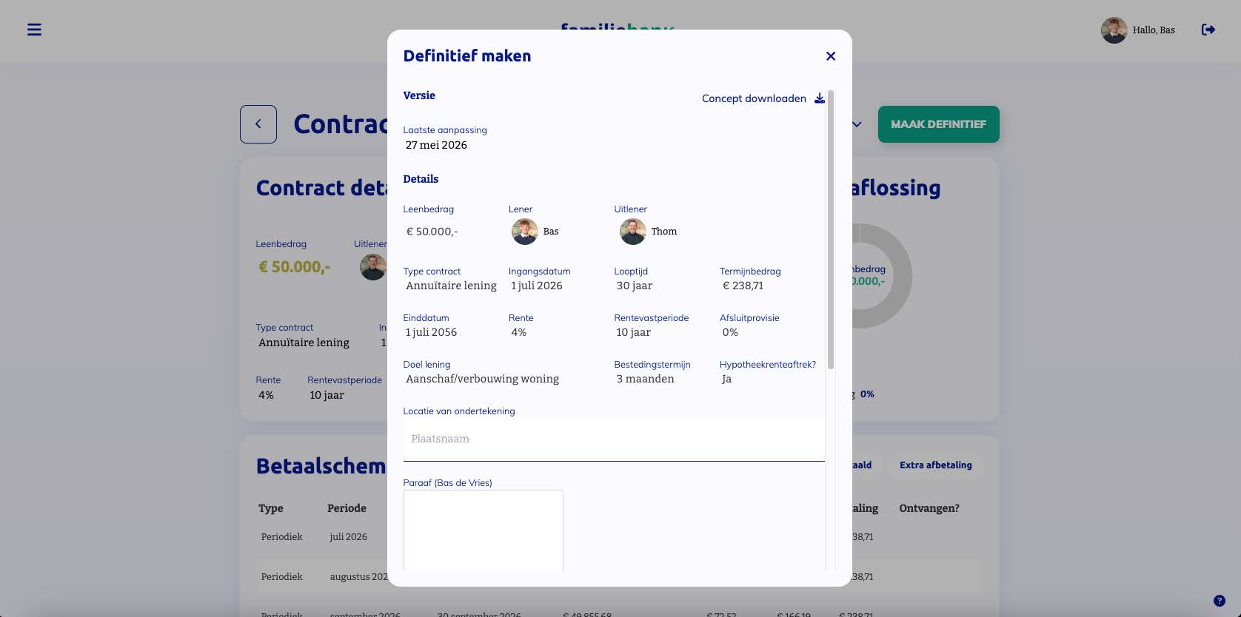Click Thom's avatar under Uitlener

[632, 232]
